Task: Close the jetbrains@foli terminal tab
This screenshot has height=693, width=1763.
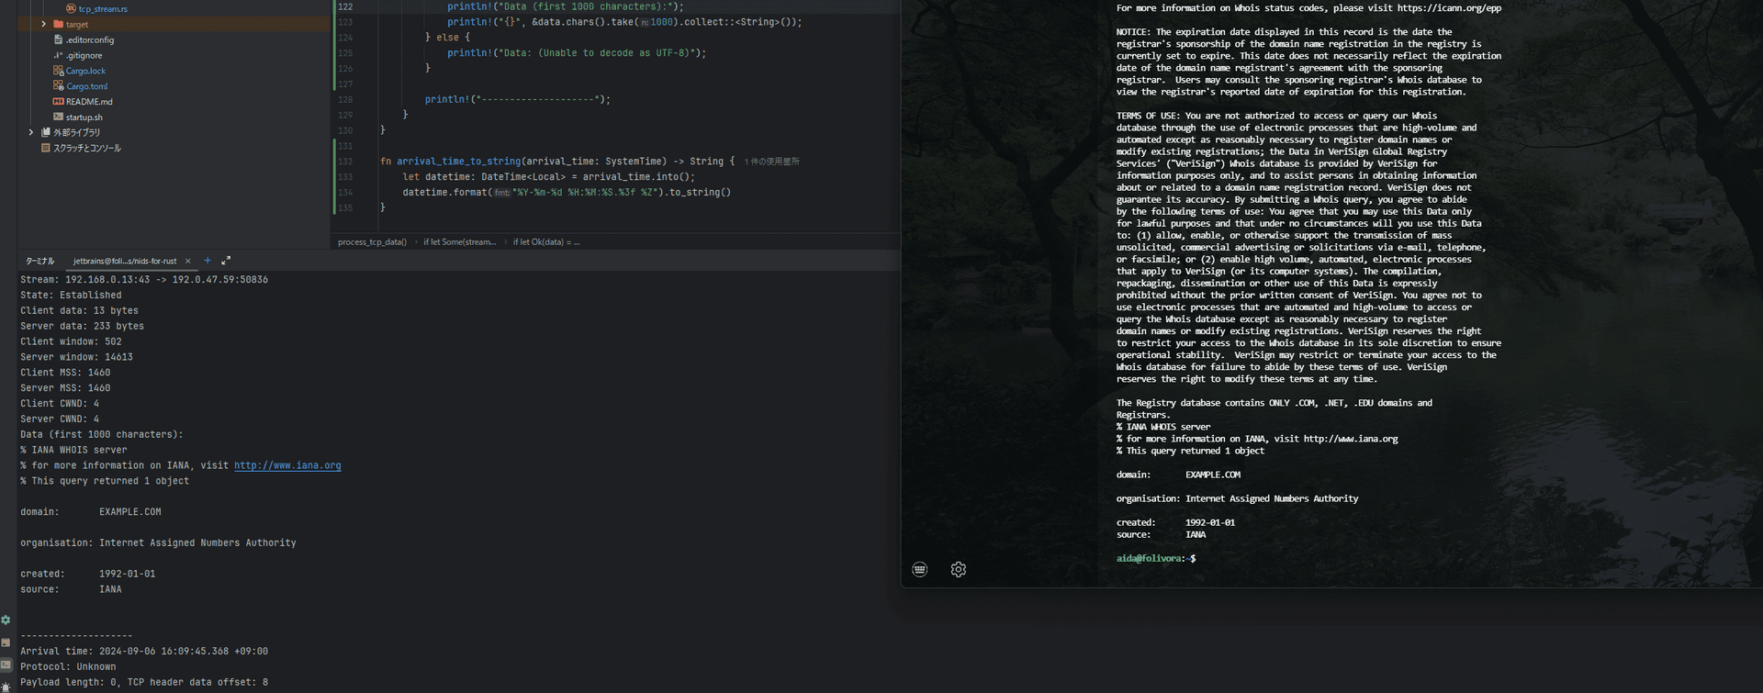Action: tap(188, 261)
